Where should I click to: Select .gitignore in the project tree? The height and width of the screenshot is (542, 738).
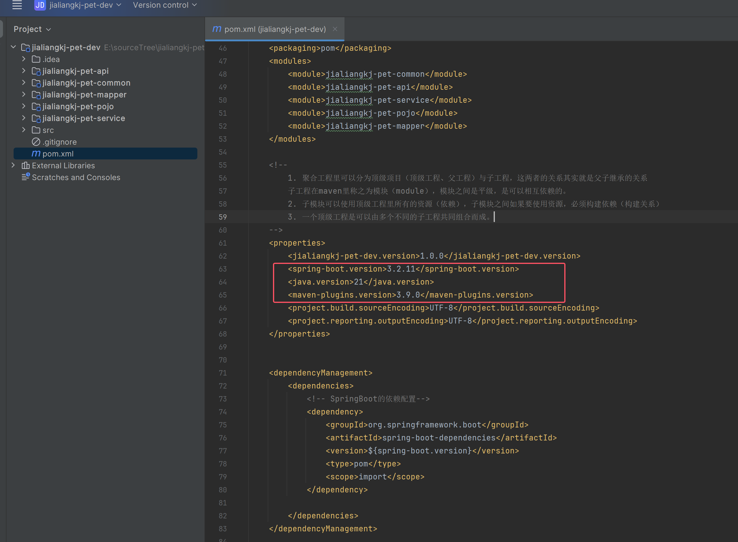59,142
